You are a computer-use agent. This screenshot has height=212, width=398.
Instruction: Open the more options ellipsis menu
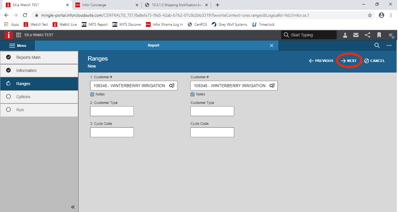(389, 46)
